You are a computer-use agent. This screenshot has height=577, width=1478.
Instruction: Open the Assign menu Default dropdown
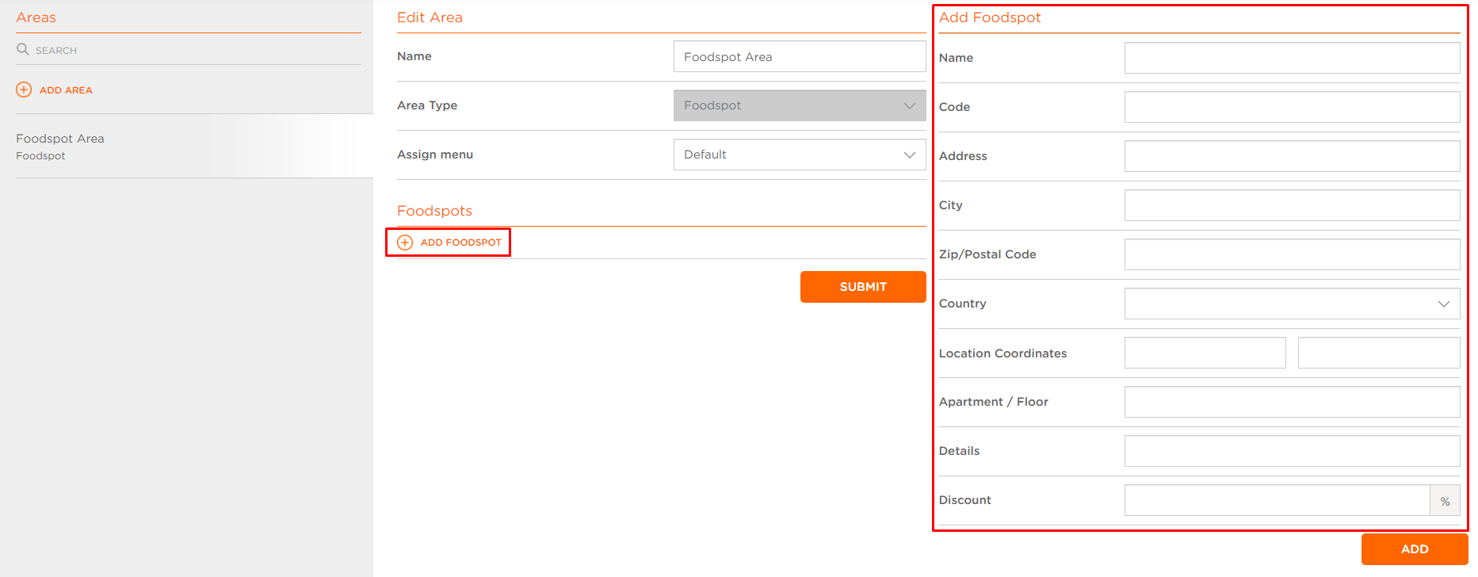tap(800, 155)
